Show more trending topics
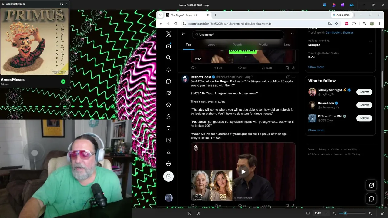 [x=316, y=67]
